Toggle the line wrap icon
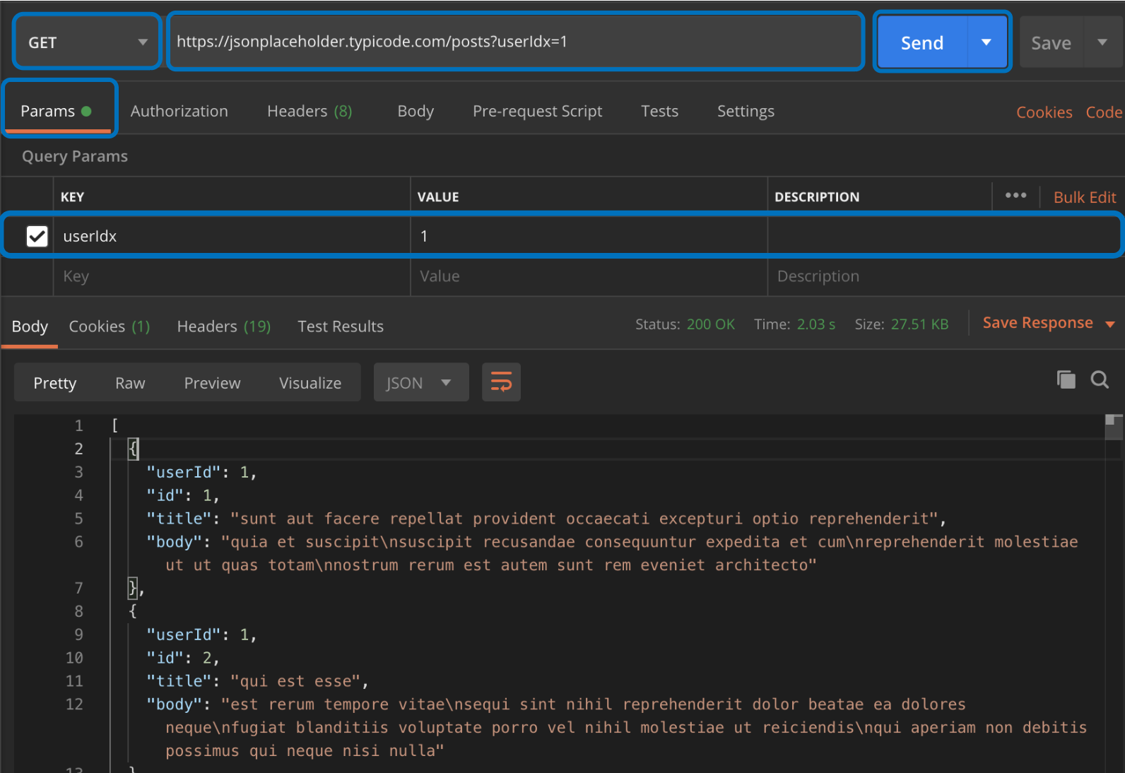 pyautogui.click(x=501, y=382)
